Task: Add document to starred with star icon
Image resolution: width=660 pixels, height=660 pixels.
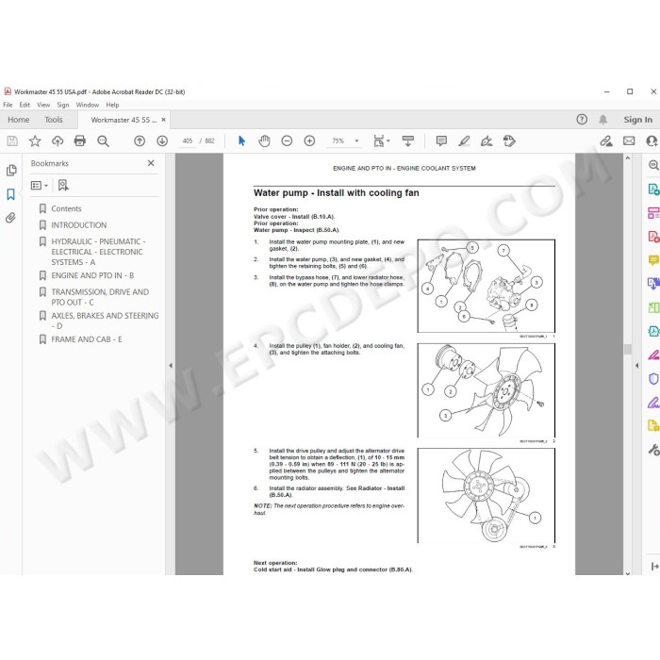Action: click(35, 141)
